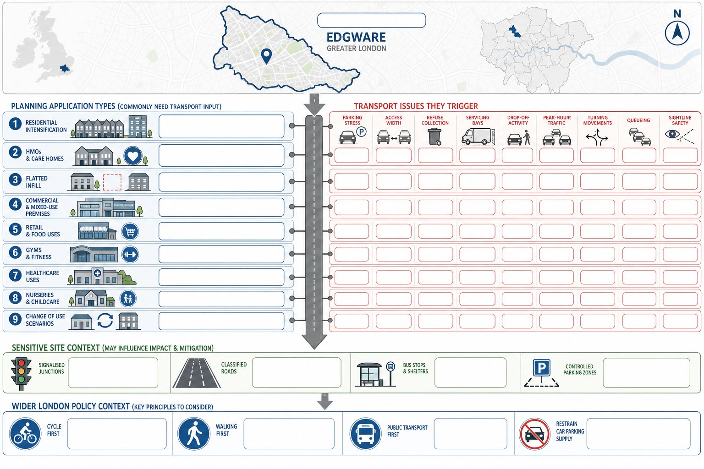
Task: Click the 'HEALTHCARE USES' label
Action: (42, 277)
